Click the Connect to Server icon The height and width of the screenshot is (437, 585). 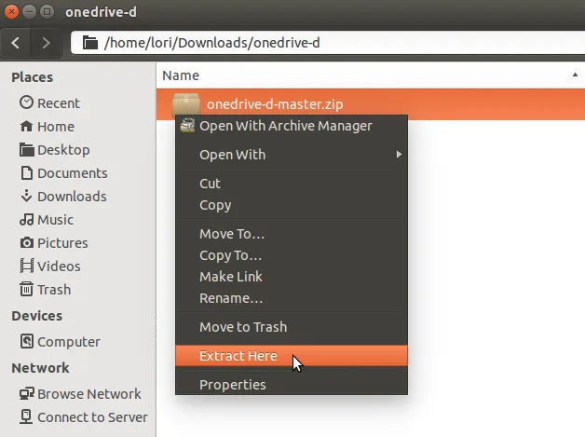coord(26,417)
